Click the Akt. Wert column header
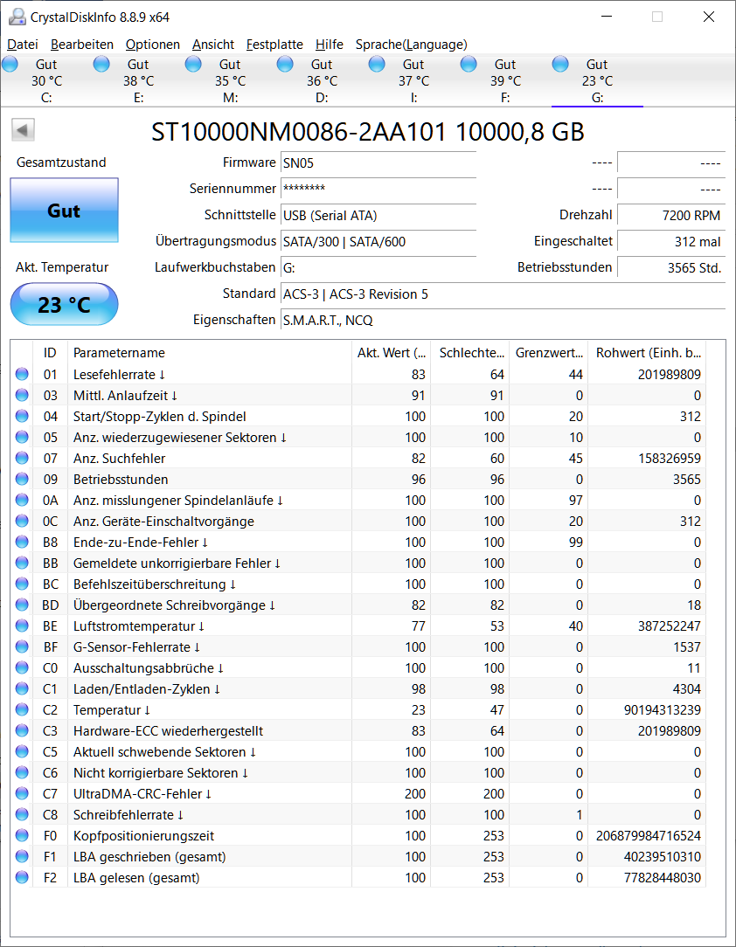This screenshot has width=736, height=947. (x=391, y=352)
